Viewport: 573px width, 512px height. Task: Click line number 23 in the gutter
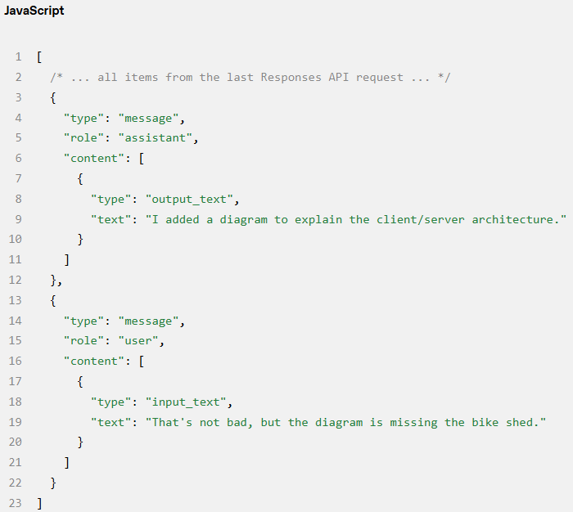tap(15, 503)
